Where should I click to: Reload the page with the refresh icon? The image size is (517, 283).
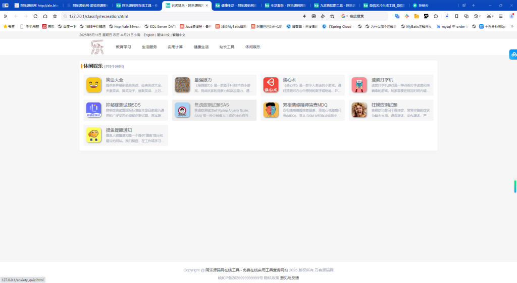(35, 16)
